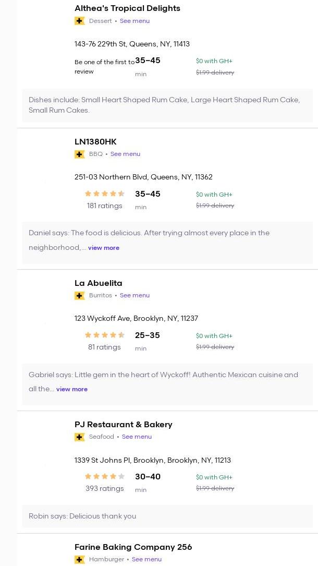Expand Gabriel's review with view more
The height and width of the screenshot is (566, 318).
tap(72, 389)
